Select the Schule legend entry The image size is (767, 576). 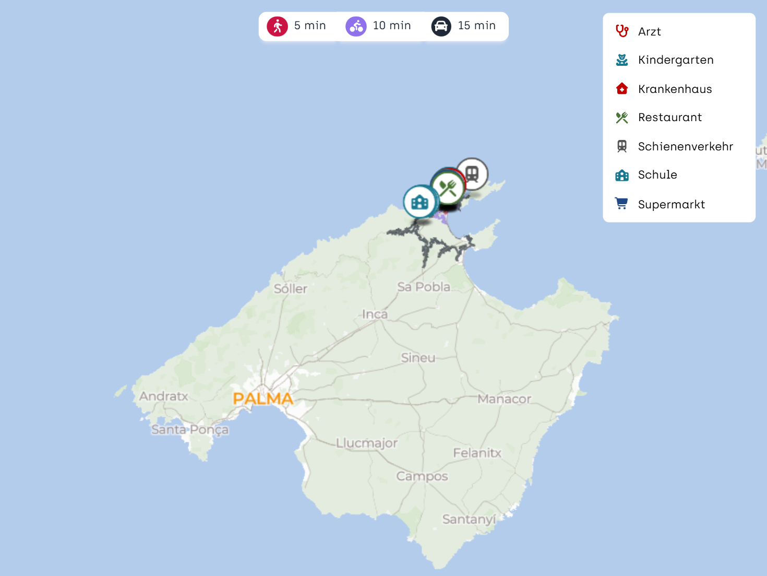657,175
